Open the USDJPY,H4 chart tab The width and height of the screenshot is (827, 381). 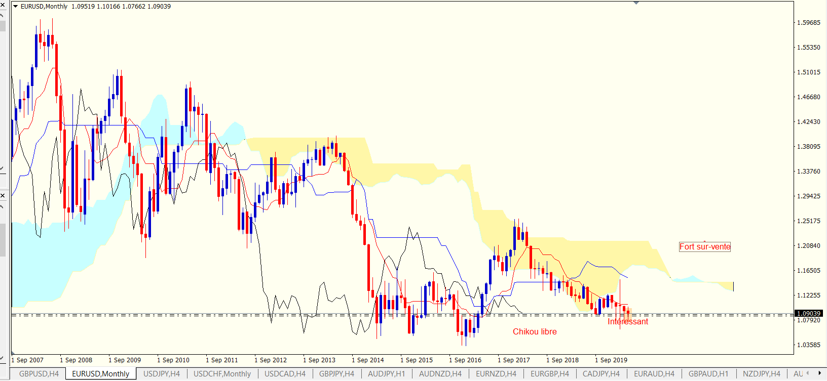(161, 374)
